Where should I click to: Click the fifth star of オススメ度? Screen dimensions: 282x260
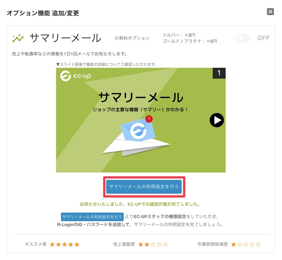77,244
